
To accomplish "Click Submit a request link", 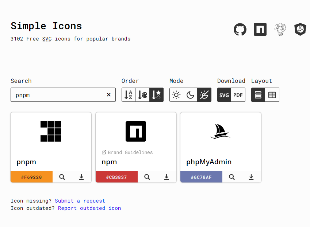I will (x=80, y=201).
